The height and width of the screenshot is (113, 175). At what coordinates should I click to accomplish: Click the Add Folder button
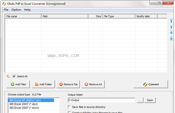click(43, 84)
